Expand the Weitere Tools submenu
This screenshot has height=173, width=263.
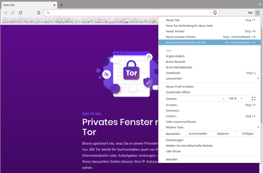coord(210,127)
